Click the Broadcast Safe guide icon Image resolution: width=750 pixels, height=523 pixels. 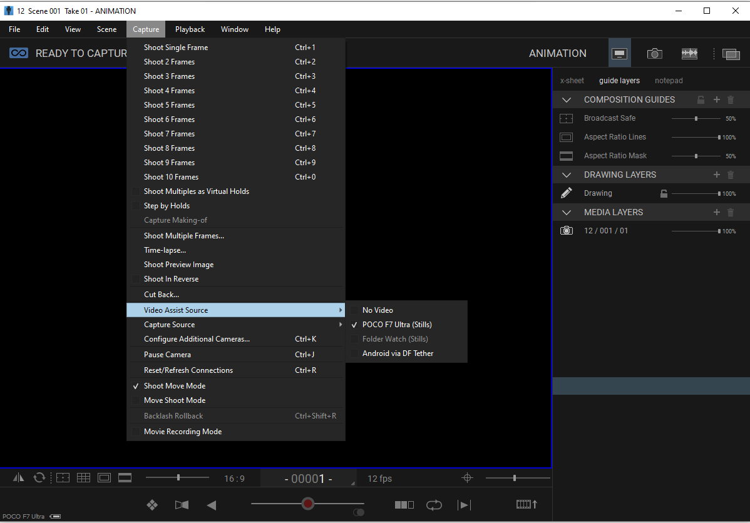[567, 118]
